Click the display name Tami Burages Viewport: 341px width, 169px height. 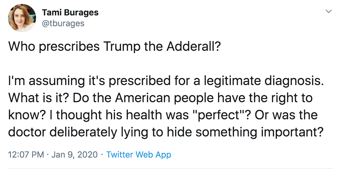(70, 13)
